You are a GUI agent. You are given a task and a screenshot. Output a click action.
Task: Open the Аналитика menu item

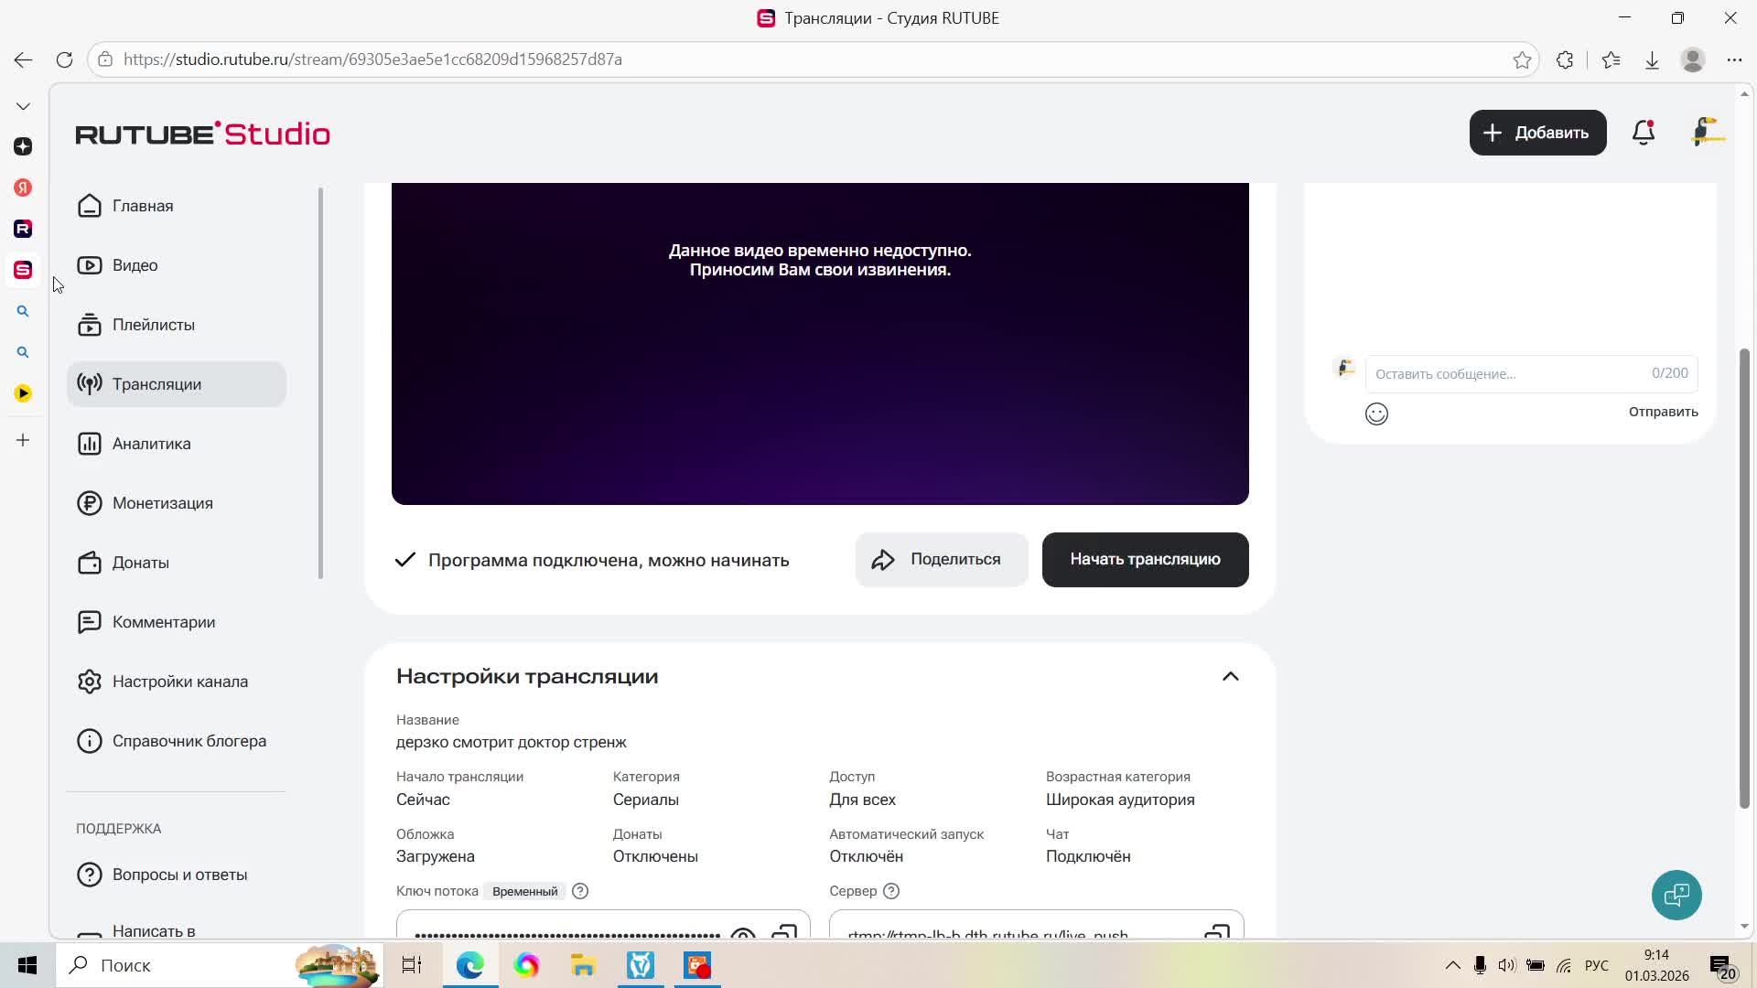151,444
